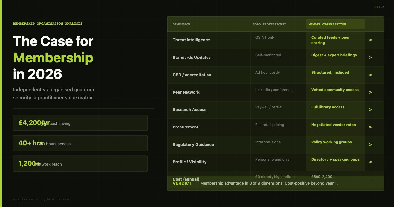The image size is (394, 207).
Task: Click the B11.2 slide reference tag
Action: coord(379,7)
